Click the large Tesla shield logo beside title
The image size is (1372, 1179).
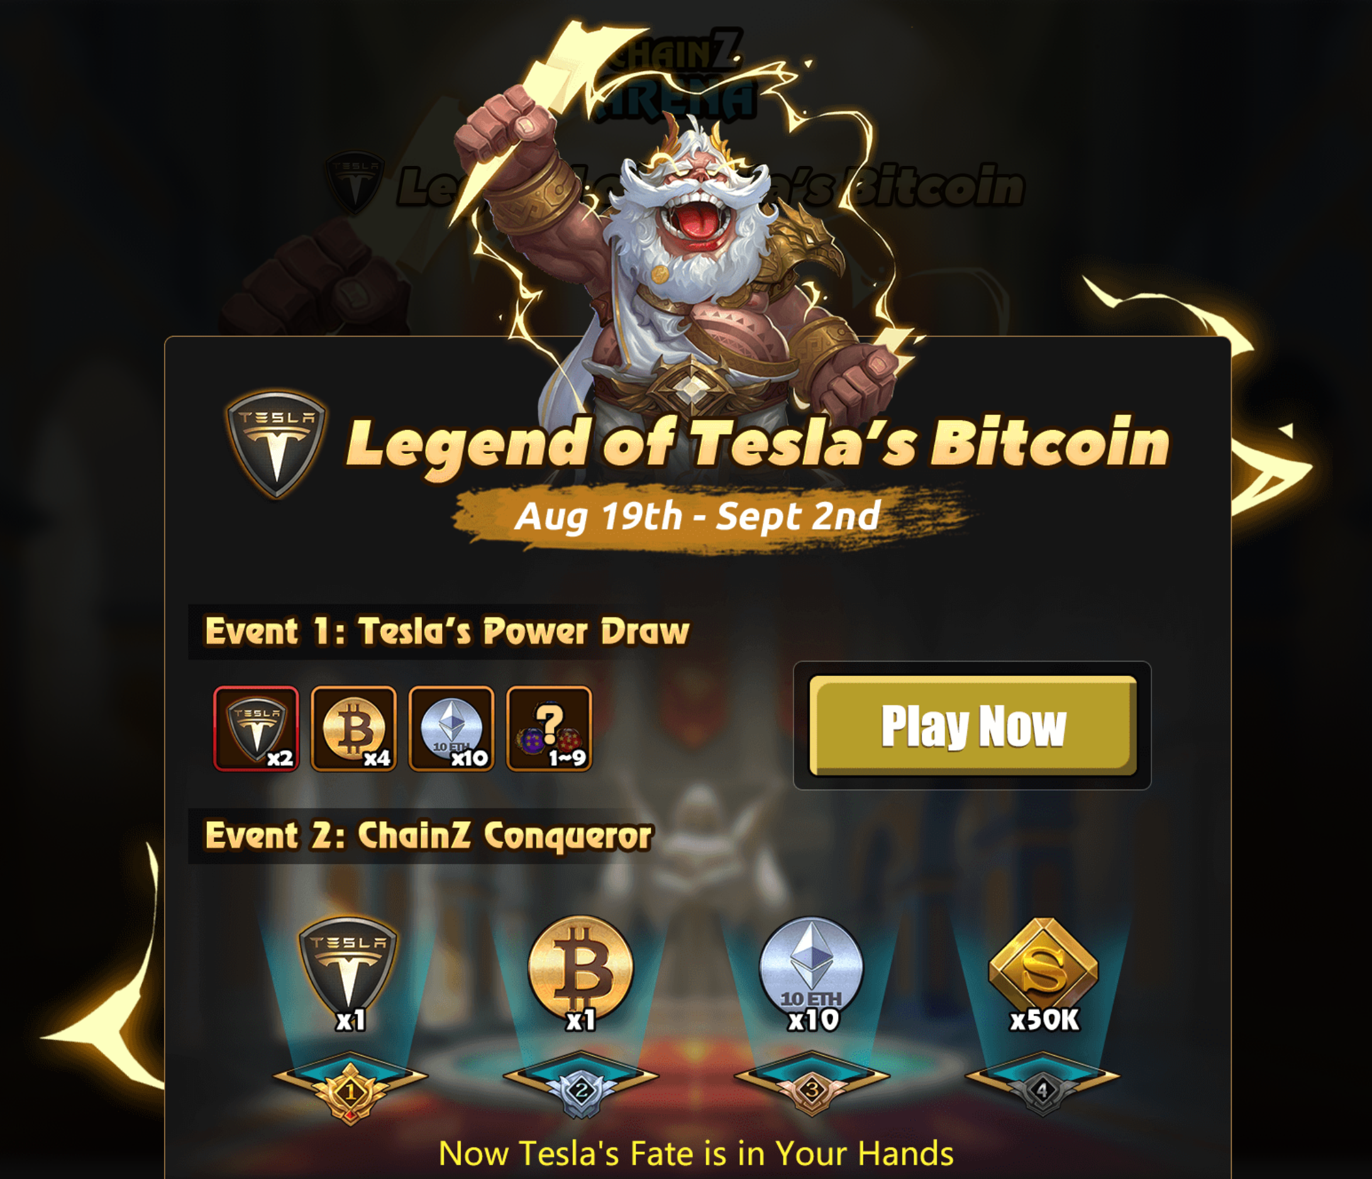(x=275, y=443)
